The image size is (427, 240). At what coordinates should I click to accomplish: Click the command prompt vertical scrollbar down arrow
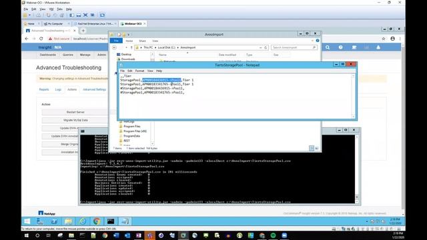(357, 201)
